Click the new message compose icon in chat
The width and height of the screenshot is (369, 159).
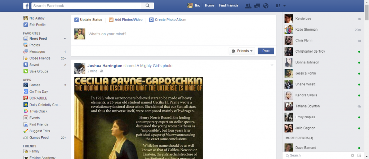pyautogui.click(x=359, y=155)
